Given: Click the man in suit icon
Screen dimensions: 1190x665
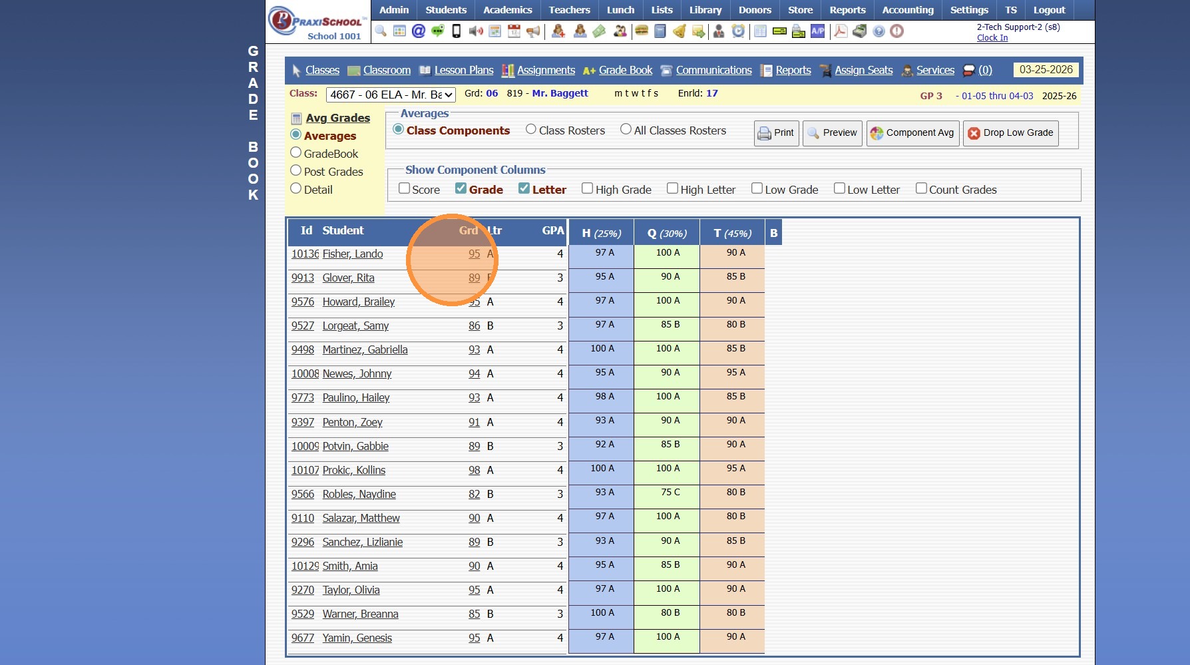Looking at the screenshot, I should pos(719,31).
